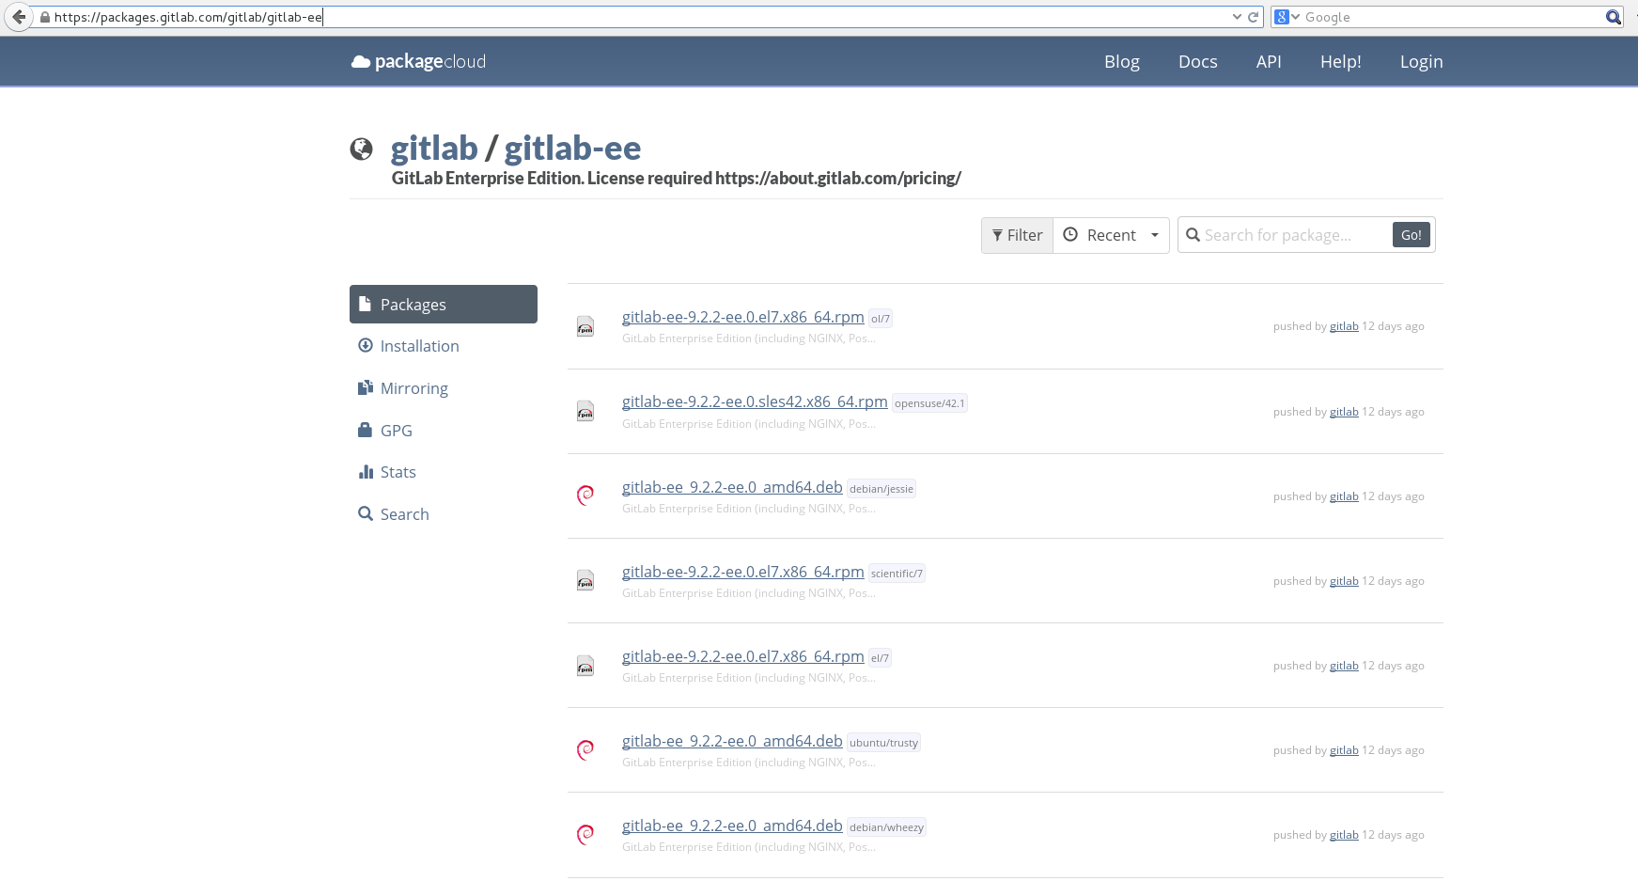This screenshot has height=881, width=1638.
Task: Click Debian swirl icon of debian/wheezy package
Action: coord(585,834)
